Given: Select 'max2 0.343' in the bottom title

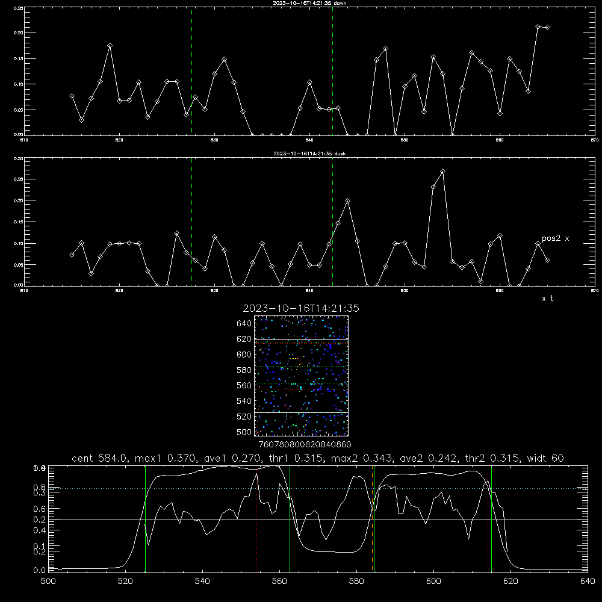Looking at the screenshot, I should click(362, 458).
